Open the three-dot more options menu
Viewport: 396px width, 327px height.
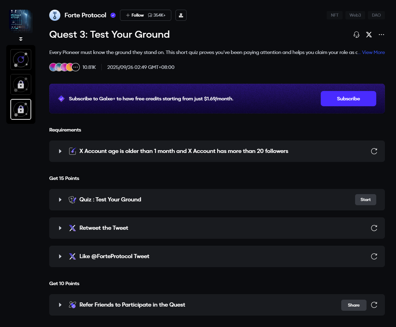[x=381, y=35]
